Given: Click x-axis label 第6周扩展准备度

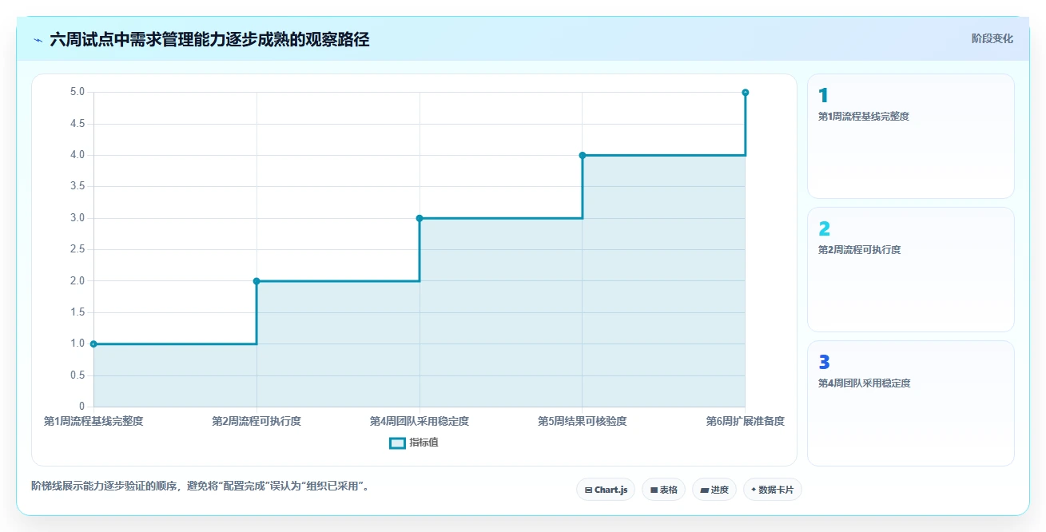Looking at the screenshot, I should (x=746, y=421).
